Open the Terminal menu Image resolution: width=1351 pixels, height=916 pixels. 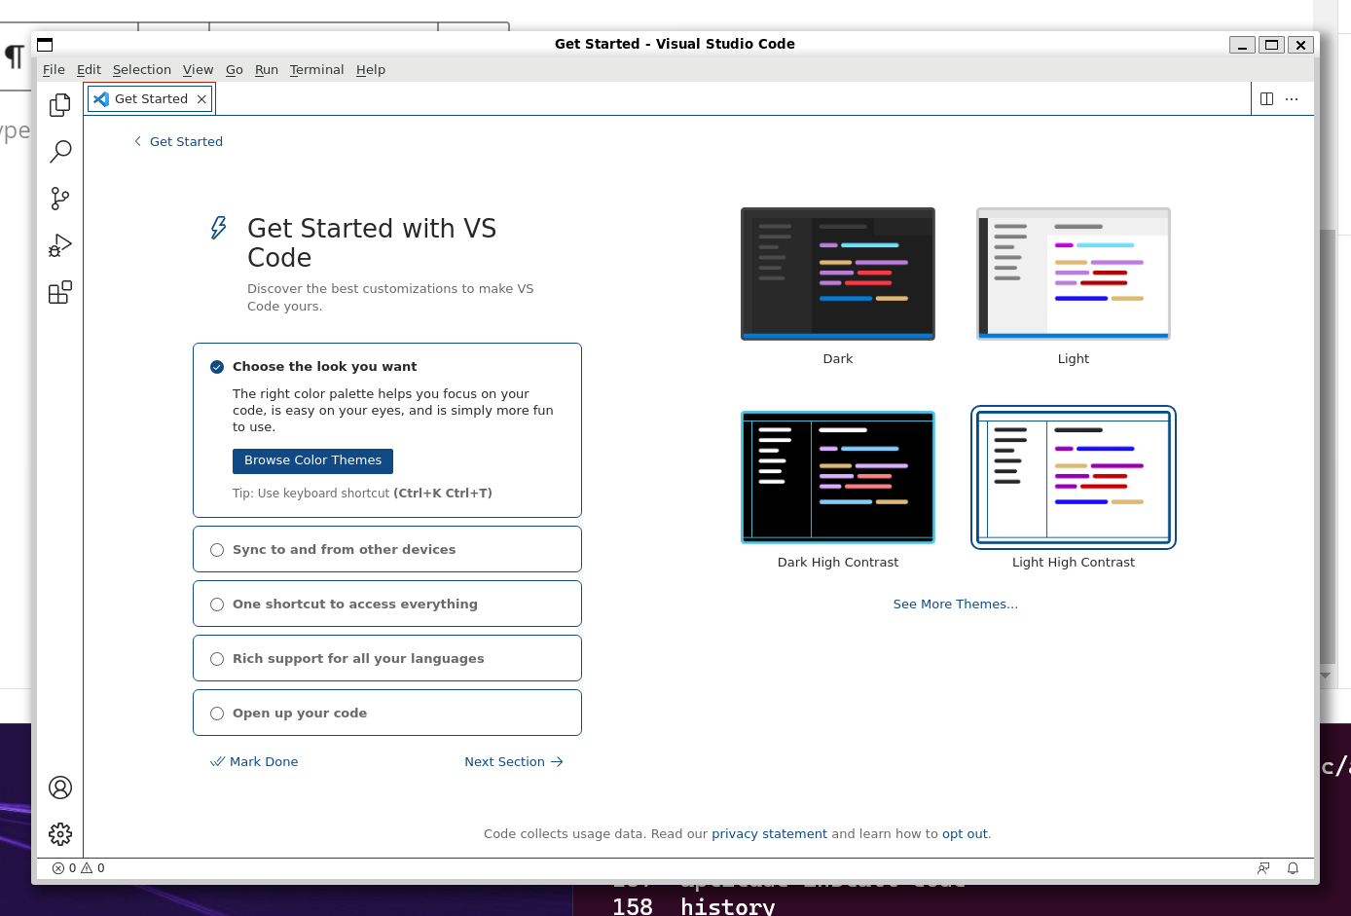point(316,70)
